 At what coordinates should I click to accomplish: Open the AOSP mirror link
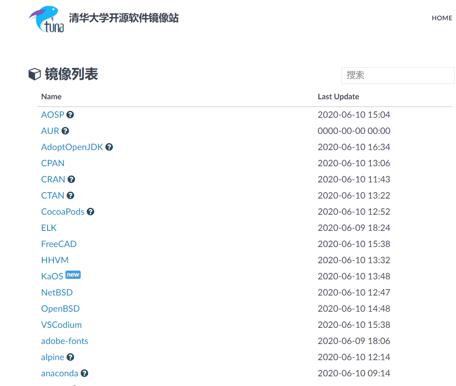pos(53,115)
